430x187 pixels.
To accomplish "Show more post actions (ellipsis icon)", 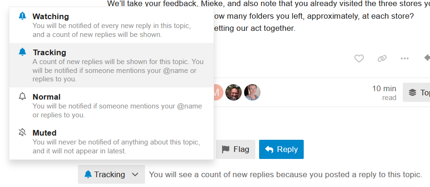I will (404, 58).
